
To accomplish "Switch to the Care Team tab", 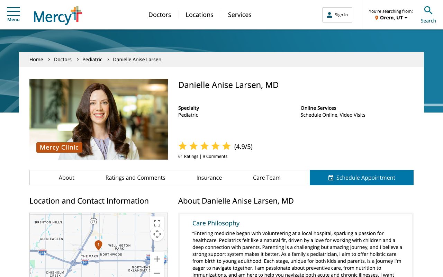I will click(x=266, y=178).
